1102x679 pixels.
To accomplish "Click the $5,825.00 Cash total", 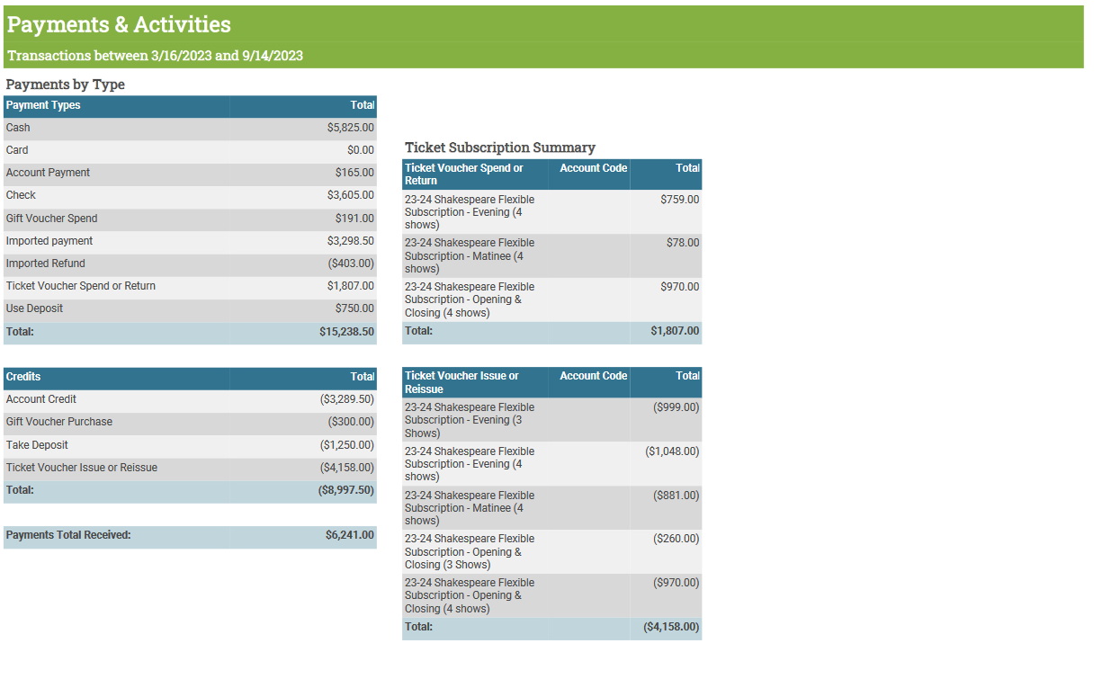I will click(351, 128).
